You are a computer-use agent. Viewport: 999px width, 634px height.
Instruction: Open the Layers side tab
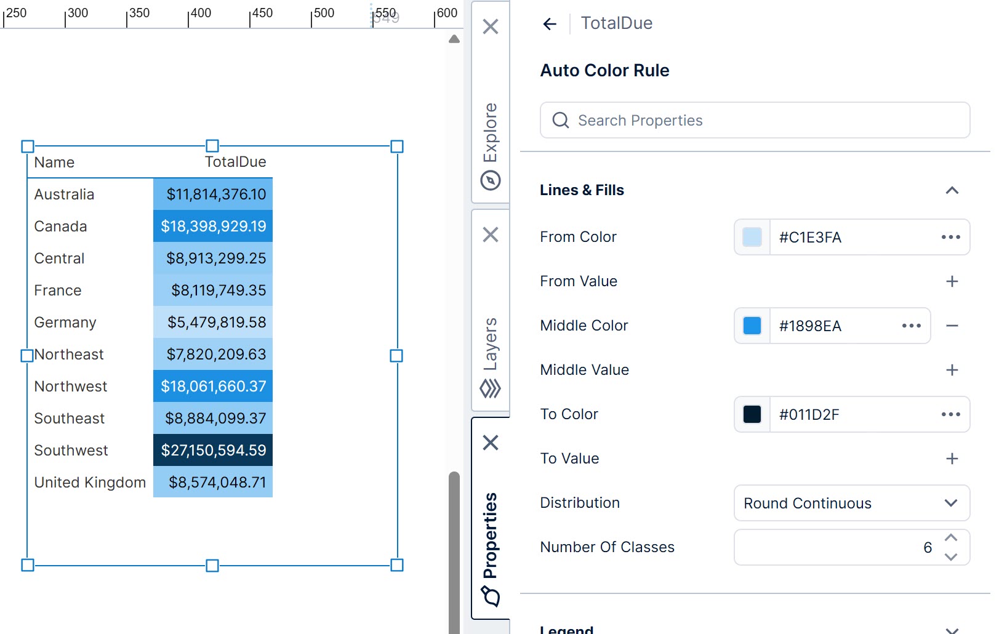coord(491,357)
